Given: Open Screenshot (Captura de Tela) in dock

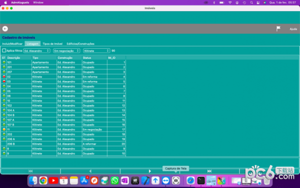Looking at the screenshot, I should [x=175, y=180].
